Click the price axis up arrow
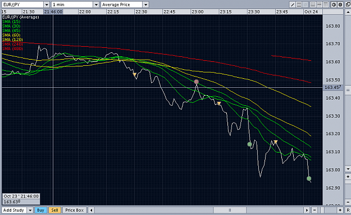The width and height of the screenshot is (351, 215). [x=348, y=12]
